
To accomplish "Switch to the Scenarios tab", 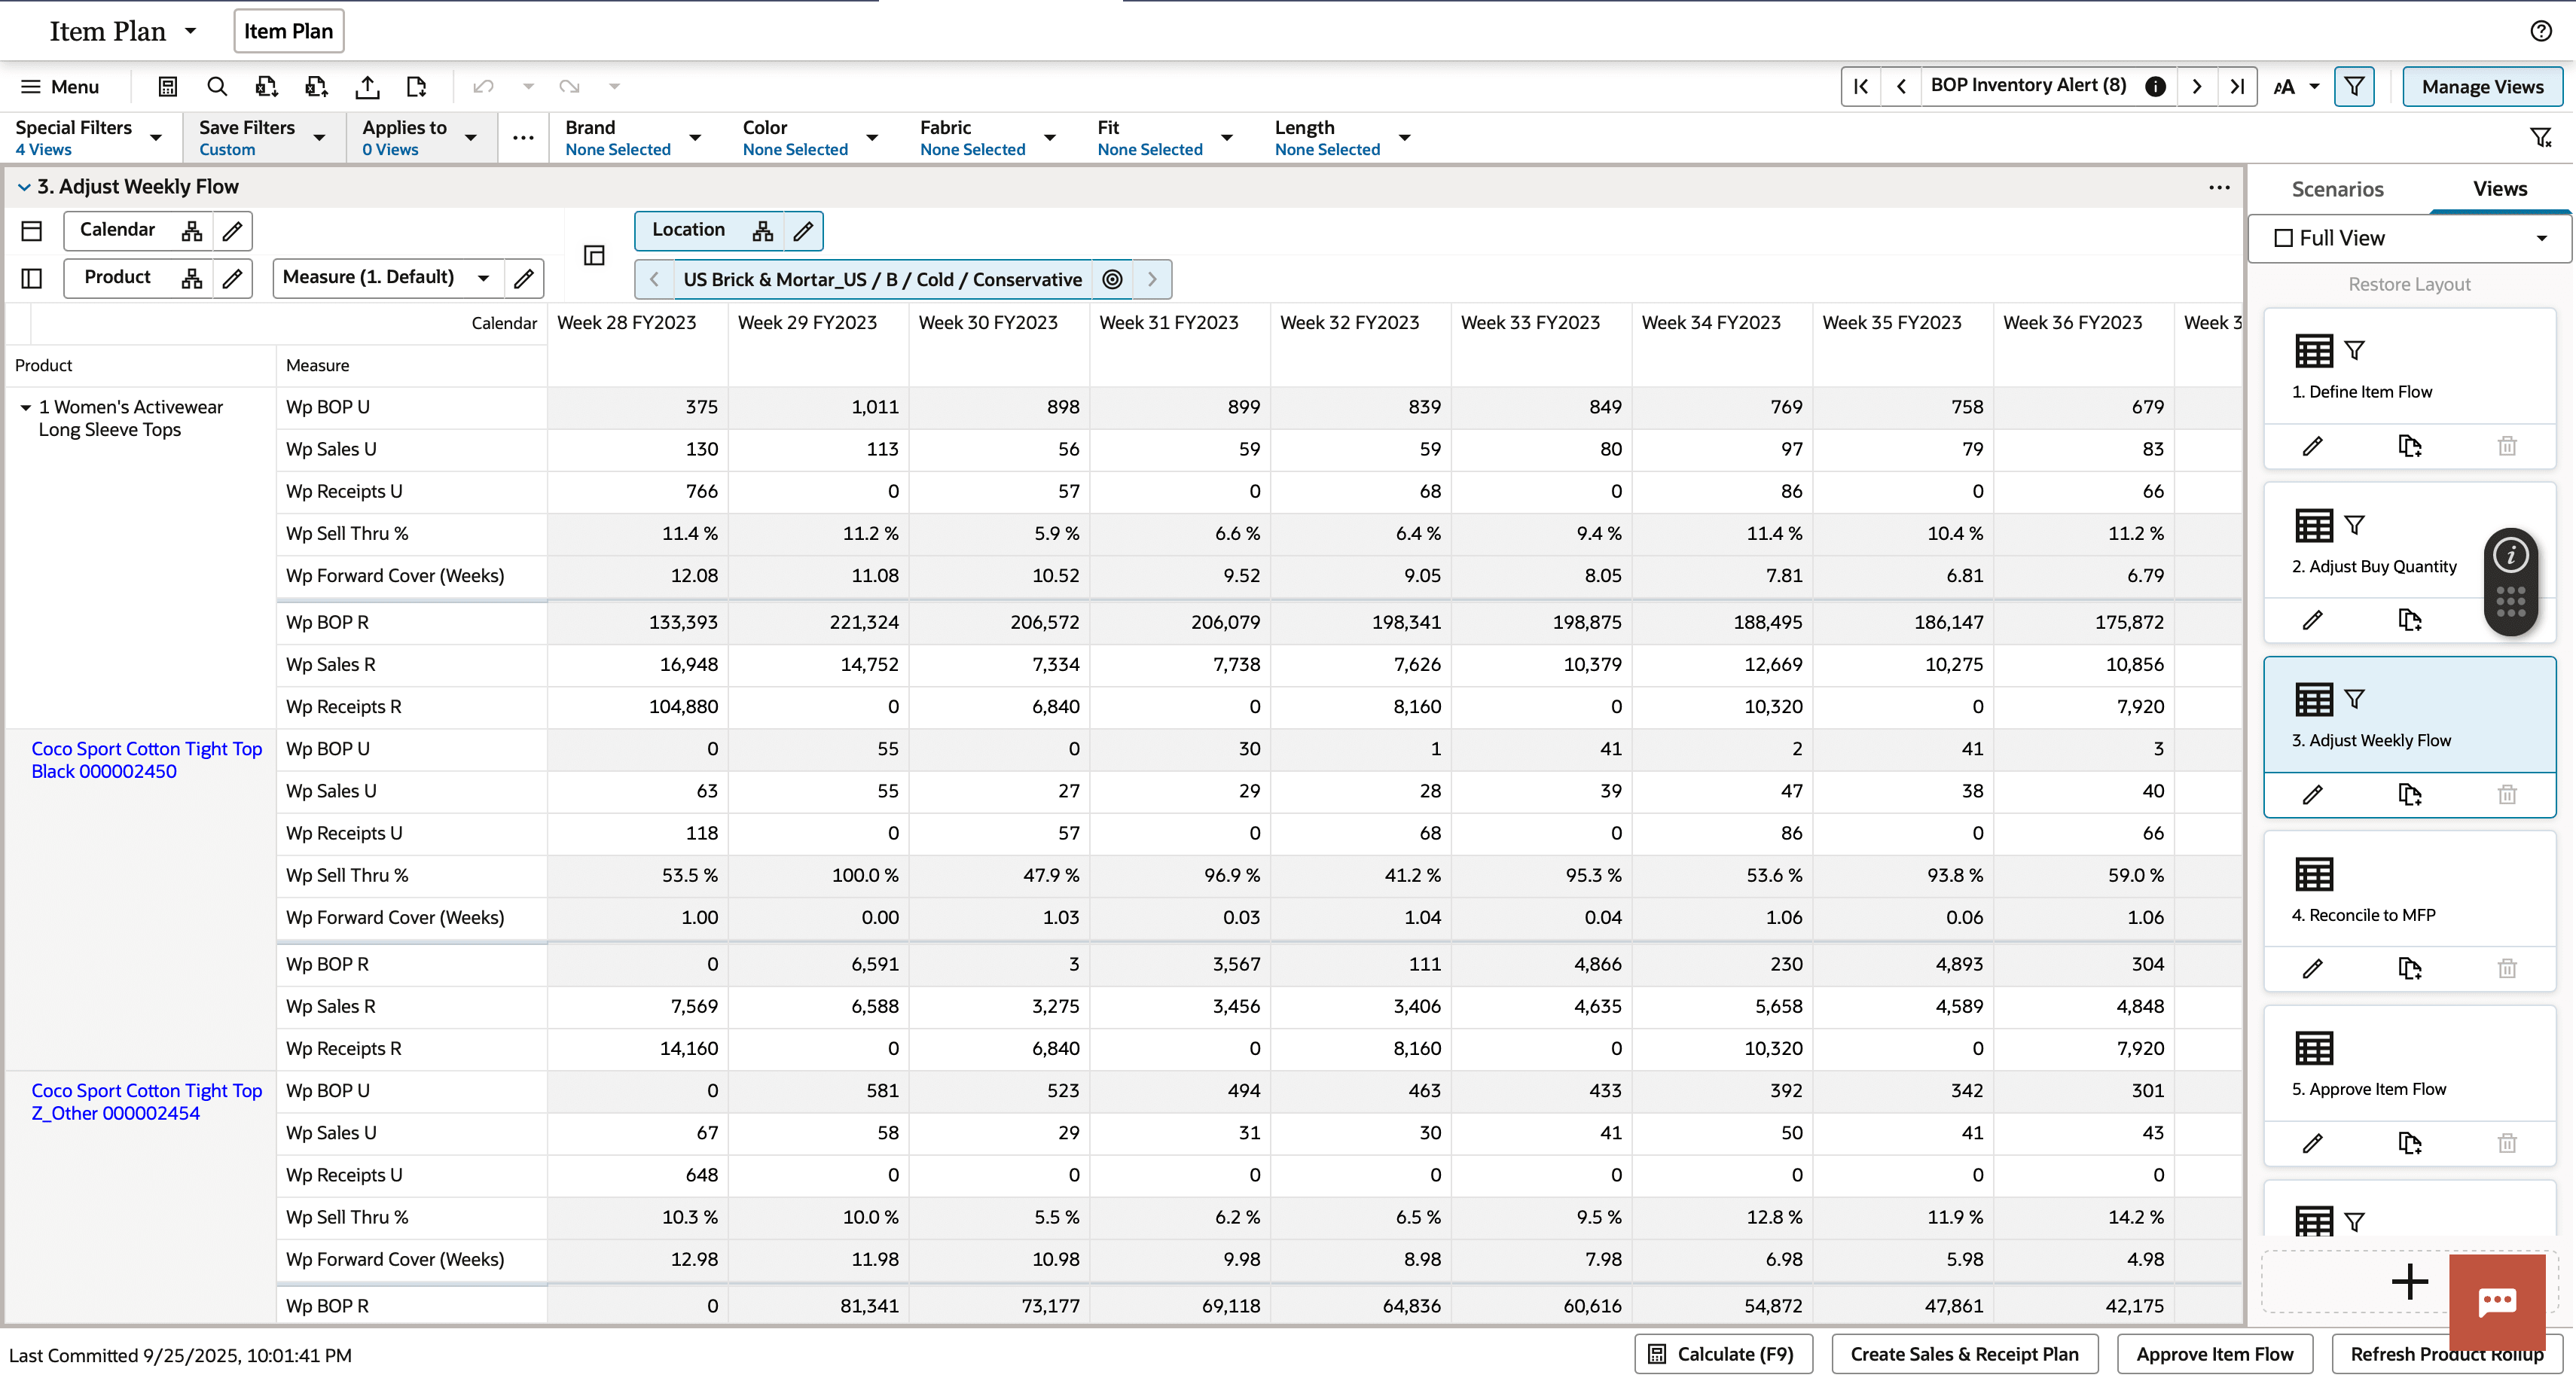I will (2337, 189).
